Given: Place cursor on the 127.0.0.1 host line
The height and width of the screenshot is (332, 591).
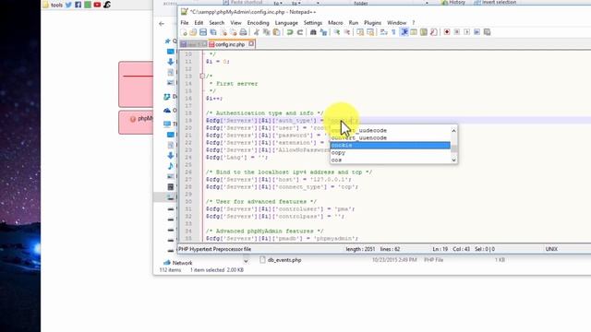Looking at the screenshot, I should click(x=279, y=180).
